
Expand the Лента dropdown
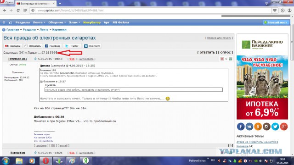point(39,22)
